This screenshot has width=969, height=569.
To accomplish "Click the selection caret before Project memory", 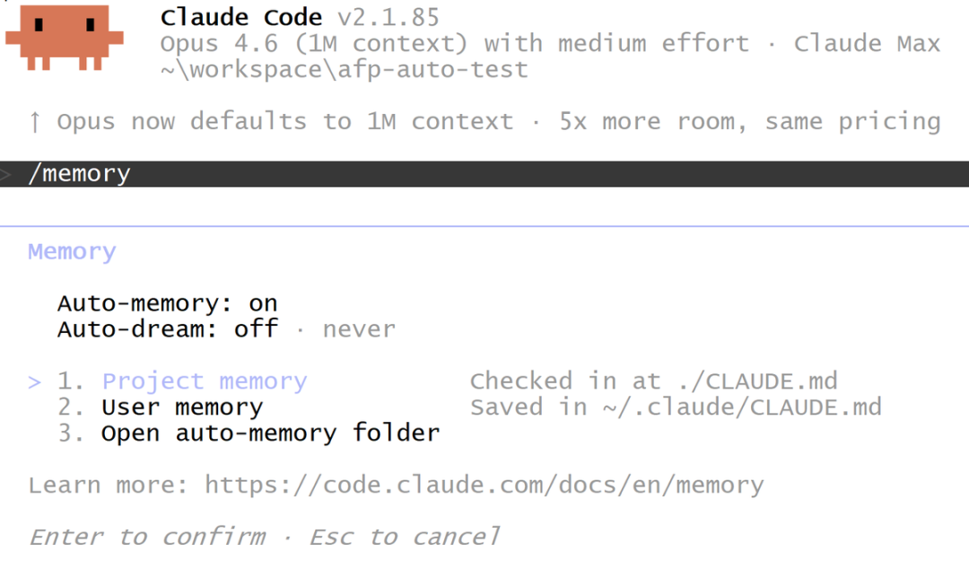I will [x=35, y=382].
